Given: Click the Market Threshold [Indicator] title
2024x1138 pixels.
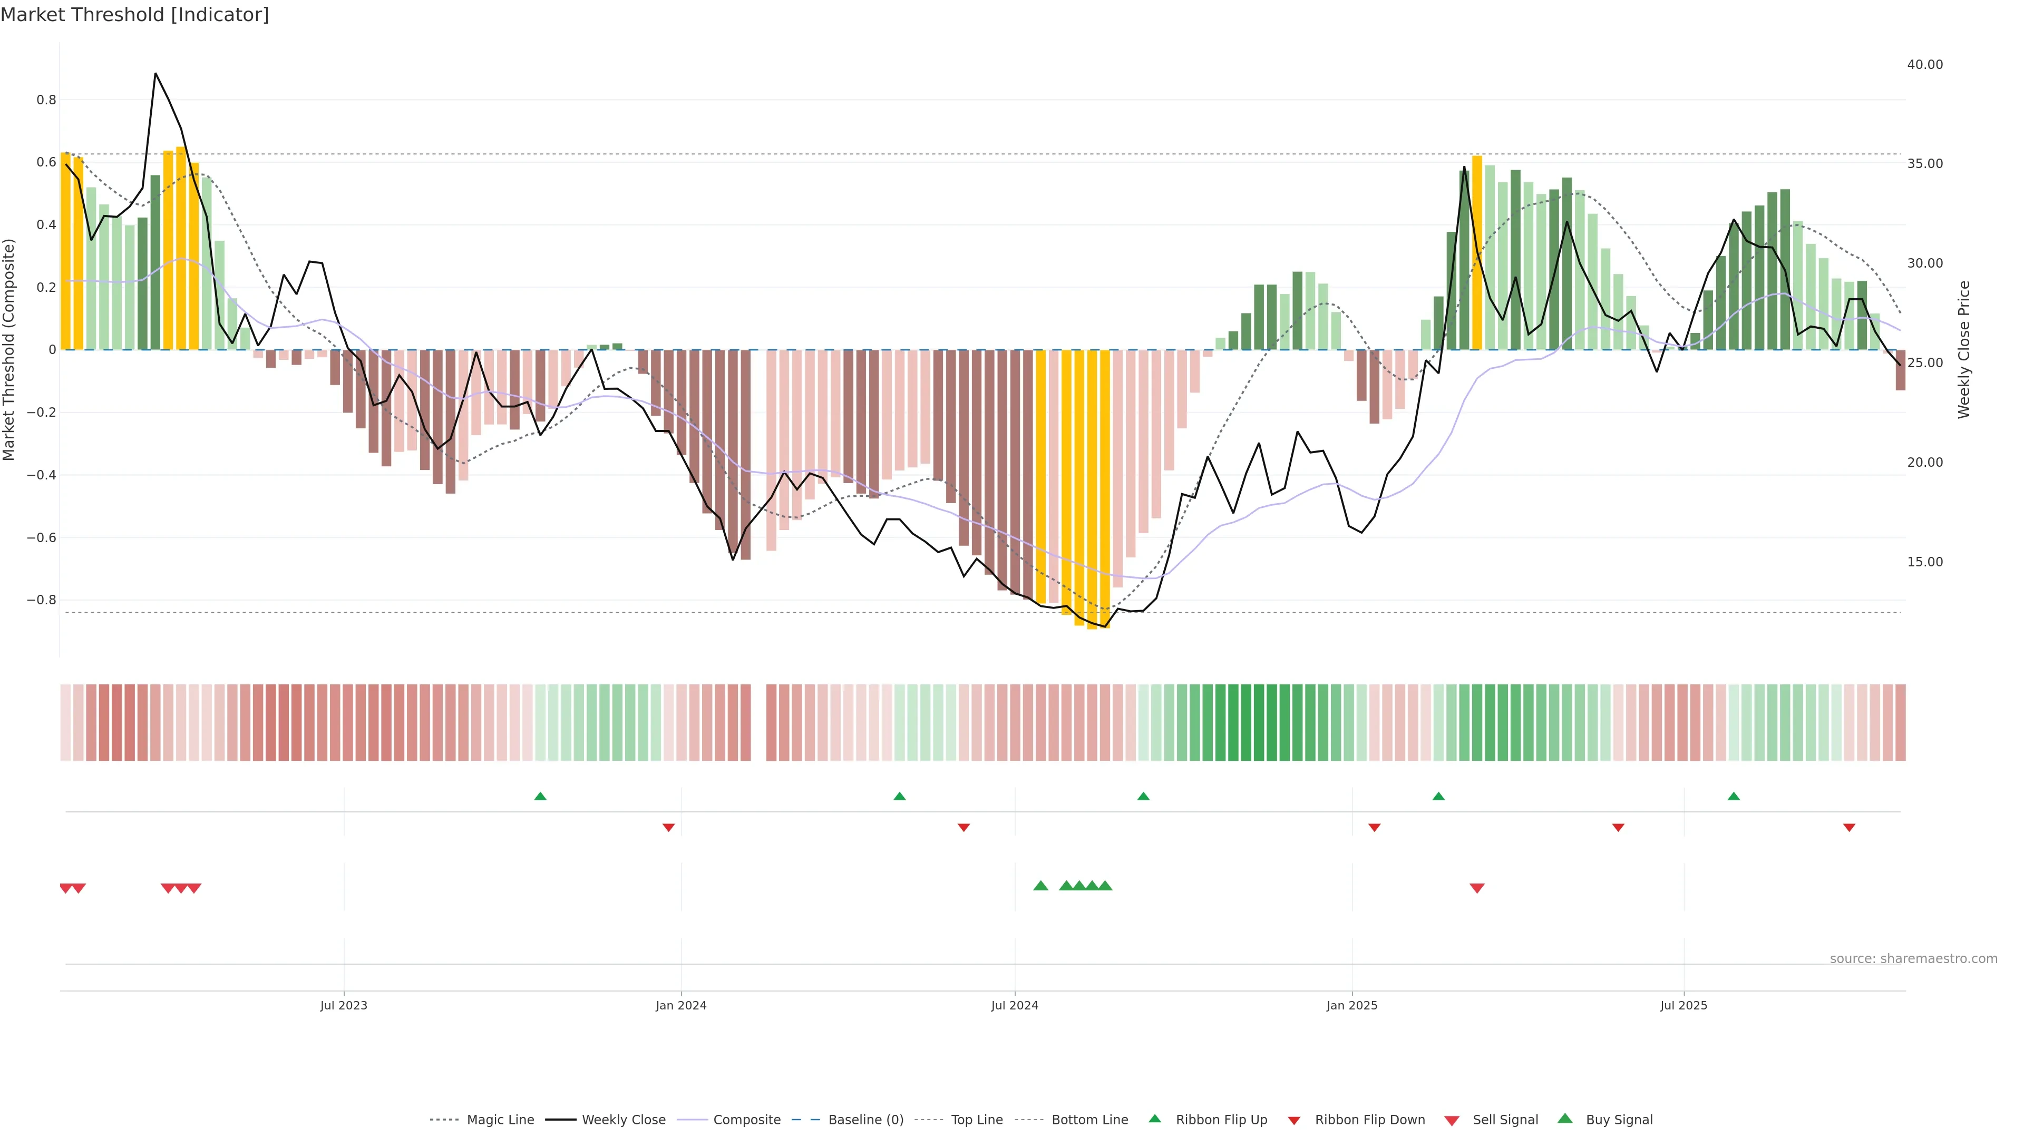Looking at the screenshot, I should (134, 15).
